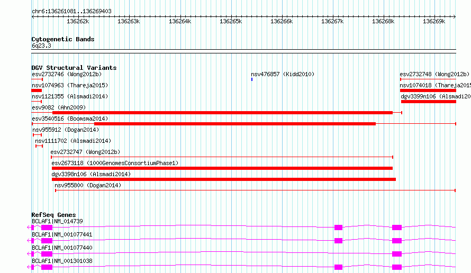Select the 136267k ruler position label
This screenshot has width=471, height=273.
tap(332, 21)
